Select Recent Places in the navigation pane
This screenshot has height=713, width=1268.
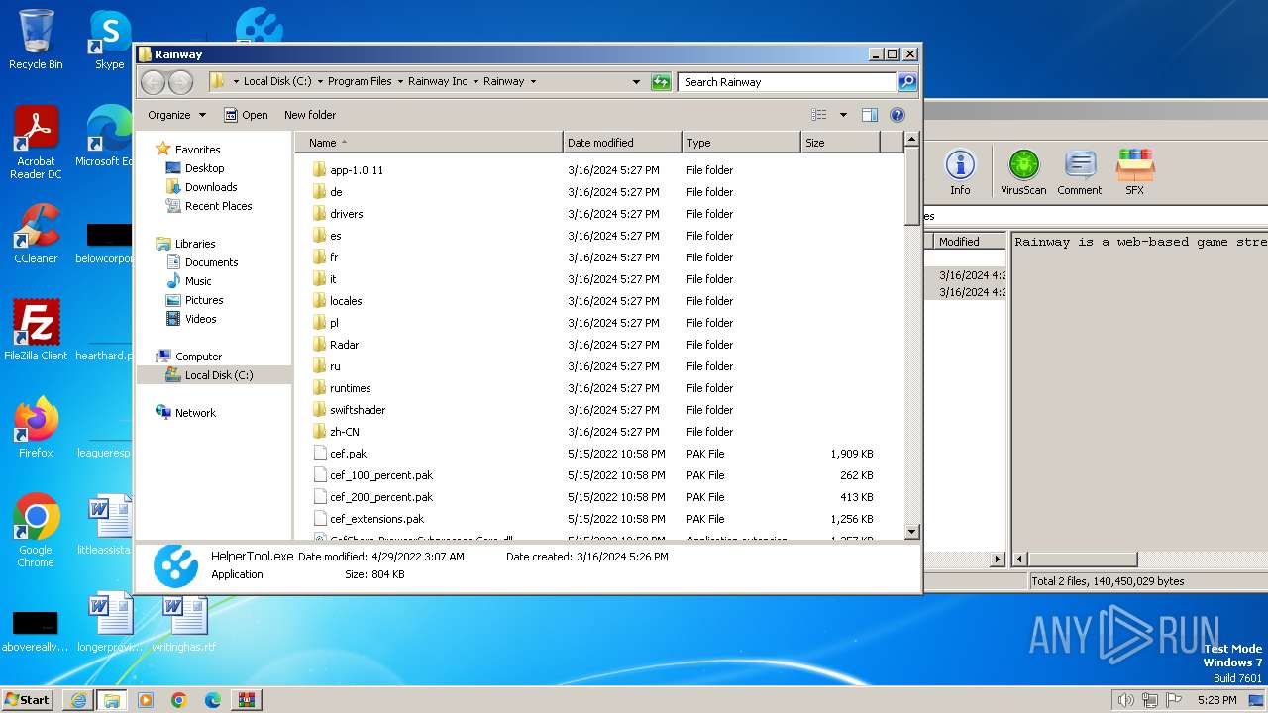tap(218, 206)
